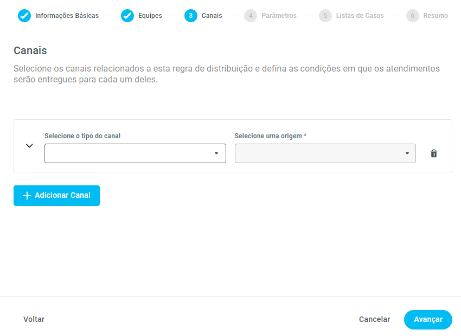Open the 'Selecione o tipo do canal' dropdown
Image resolution: width=461 pixels, height=336 pixels.
tap(135, 153)
